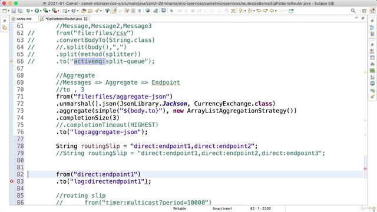Screen dimensions: 377x212
Task: Open the Task List view in right trim
Action: click(372, 34)
